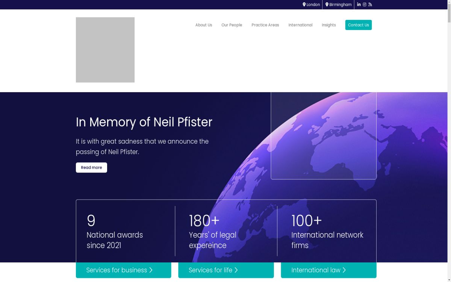451x282 pixels.
Task: Click the chevron on Services for business
Action: click(151, 270)
